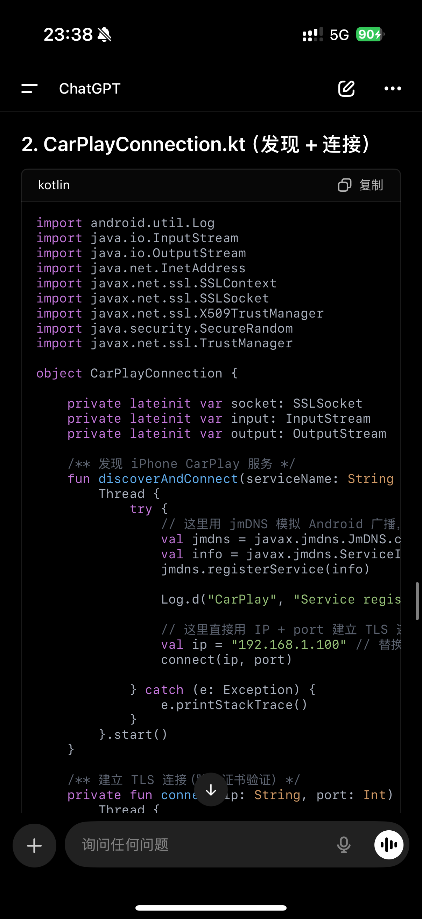This screenshot has width=422, height=919.
Task: Tap the home indicator bar
Action: 211,907
